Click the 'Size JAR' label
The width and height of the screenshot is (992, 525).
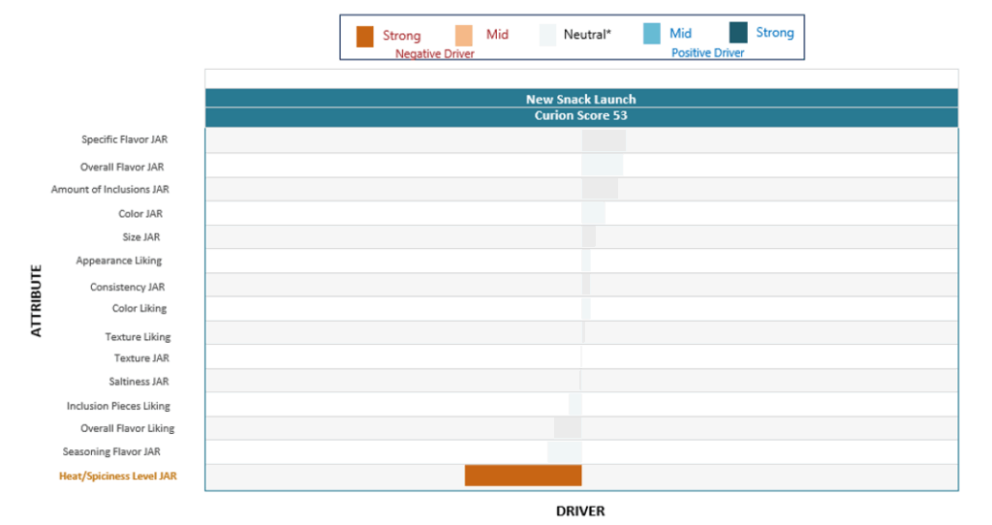[x=141, y=237]
